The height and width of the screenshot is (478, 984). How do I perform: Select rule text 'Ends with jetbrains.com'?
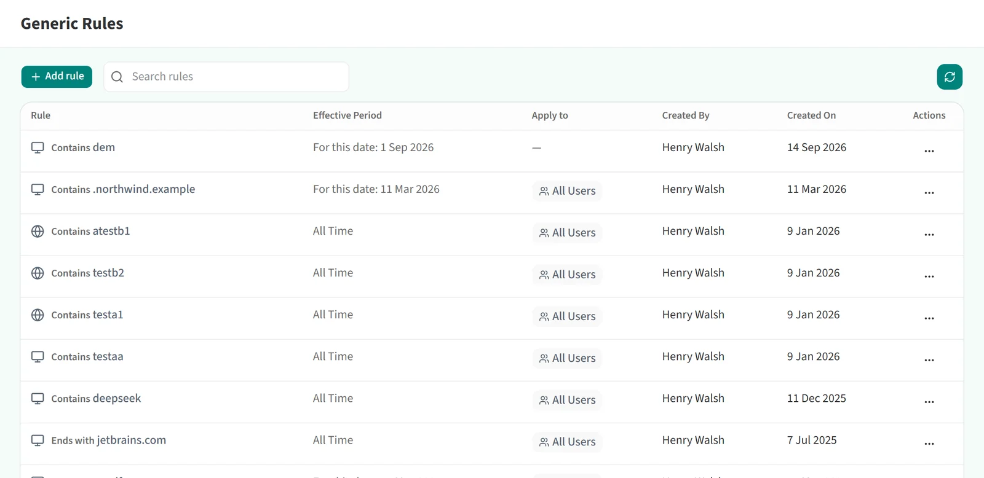click(109, 441)
